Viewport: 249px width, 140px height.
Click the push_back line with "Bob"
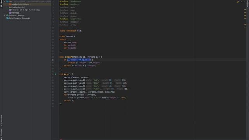click(95, 86)
